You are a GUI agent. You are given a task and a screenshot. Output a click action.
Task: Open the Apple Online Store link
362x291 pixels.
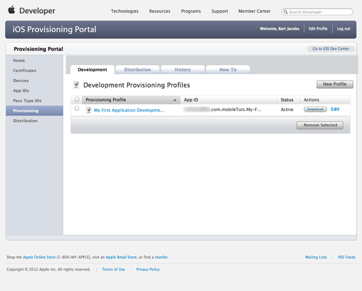[x=39, y=257]
